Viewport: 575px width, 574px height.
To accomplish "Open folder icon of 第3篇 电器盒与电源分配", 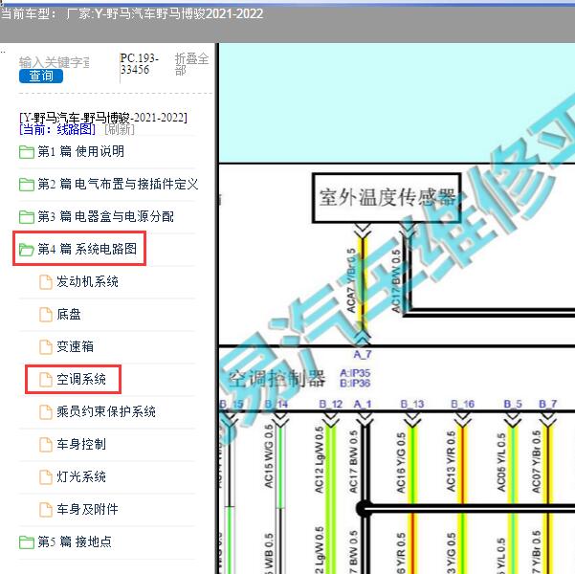I will click(27, 217).
